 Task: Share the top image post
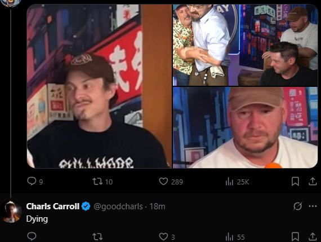[313, 182]
